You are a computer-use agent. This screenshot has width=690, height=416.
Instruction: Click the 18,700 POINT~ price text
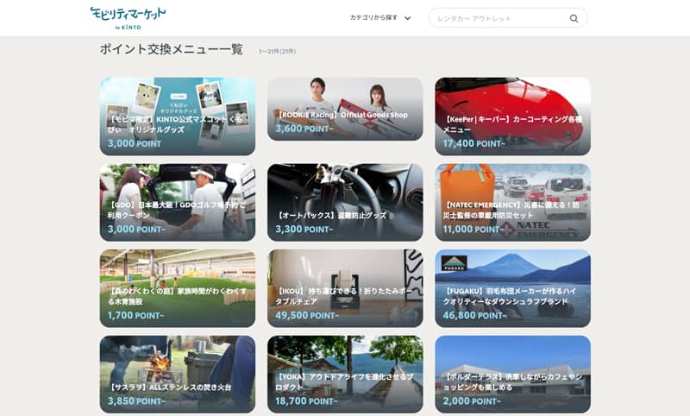306,401
